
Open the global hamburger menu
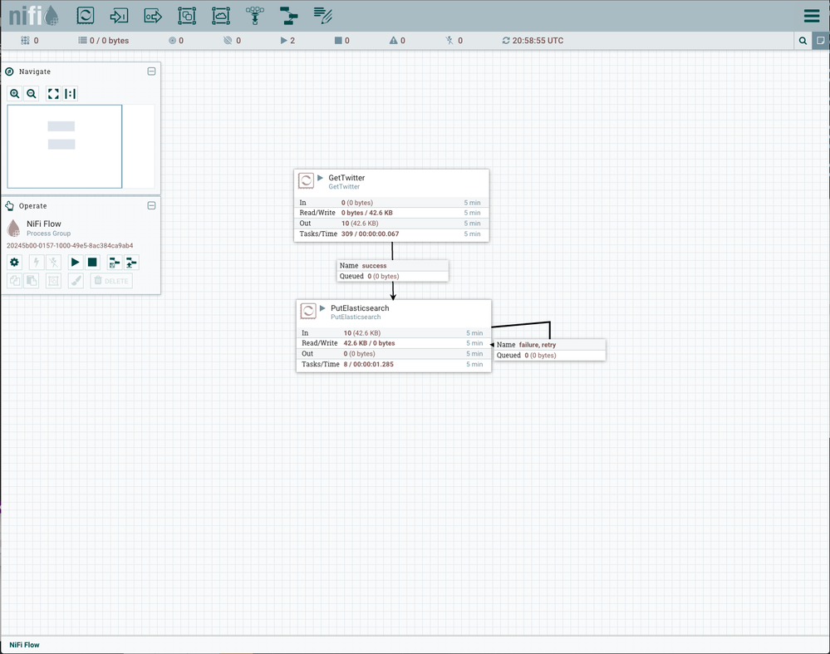point(812,16)
